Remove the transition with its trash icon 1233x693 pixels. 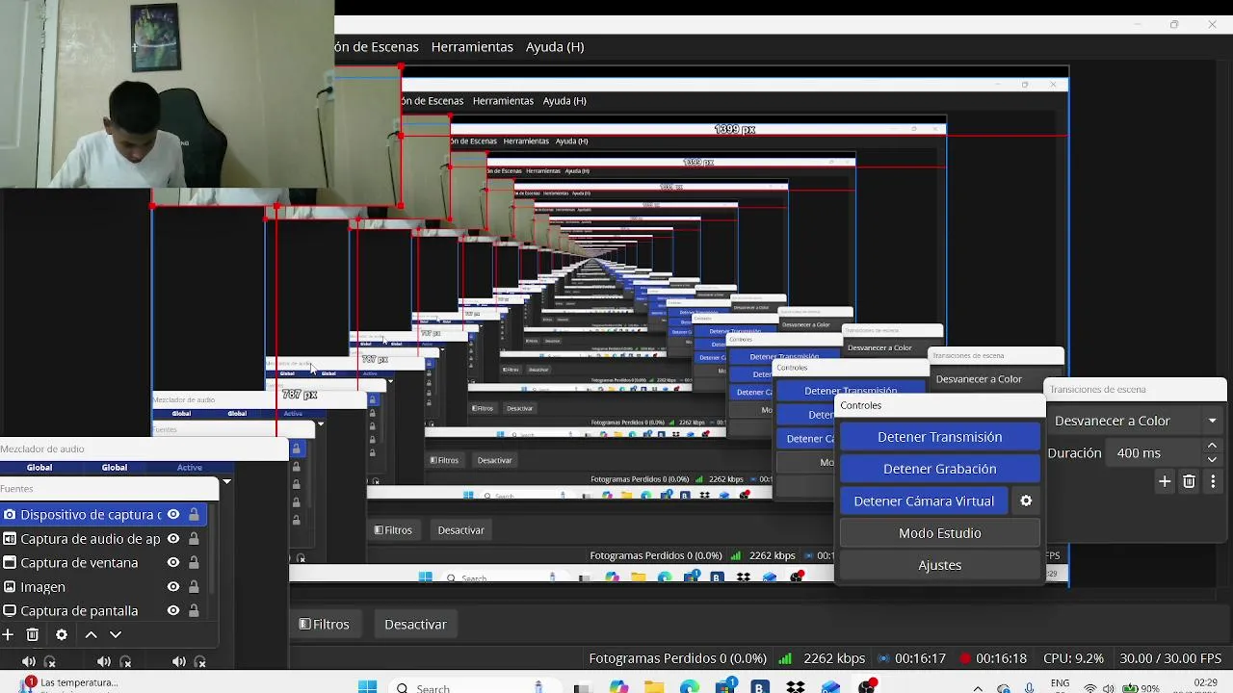[1189, 481]
